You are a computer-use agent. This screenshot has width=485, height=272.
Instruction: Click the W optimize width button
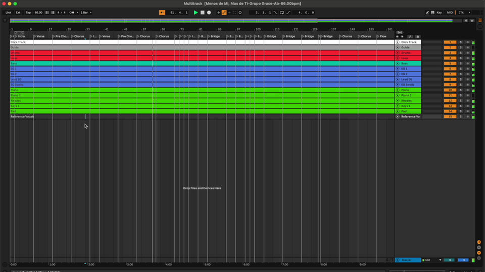point(472,21)
